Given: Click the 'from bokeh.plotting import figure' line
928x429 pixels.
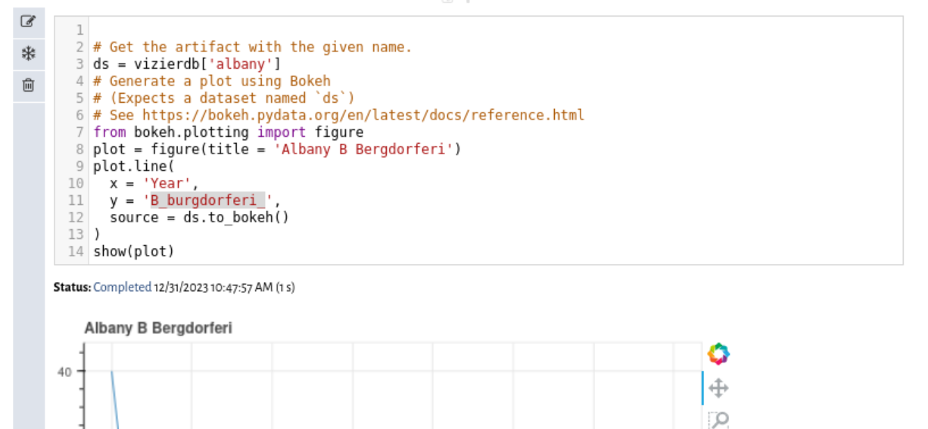Looking at the screenshot, I should 228,132.
